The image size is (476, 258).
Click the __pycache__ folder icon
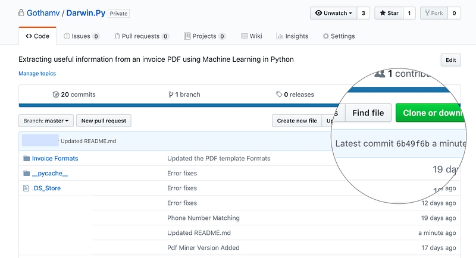pos(26,174)
